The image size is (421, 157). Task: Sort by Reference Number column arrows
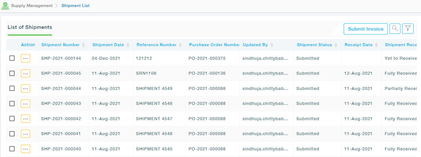pos(180,45)
